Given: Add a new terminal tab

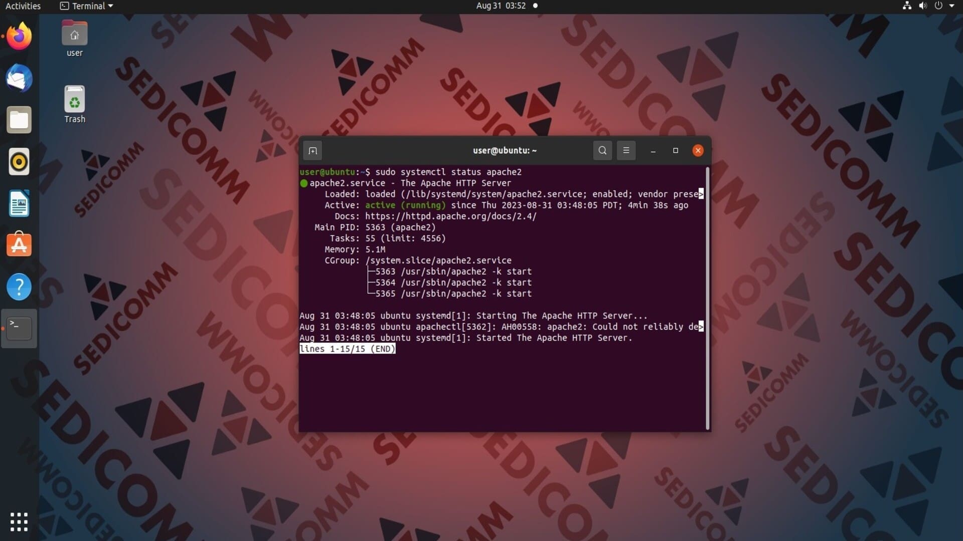Looking at the screenshot, I should click(312, 151).
